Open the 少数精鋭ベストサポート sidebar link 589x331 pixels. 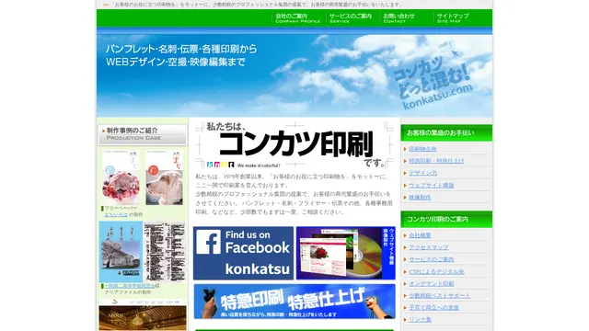click(x=440, y=296)
